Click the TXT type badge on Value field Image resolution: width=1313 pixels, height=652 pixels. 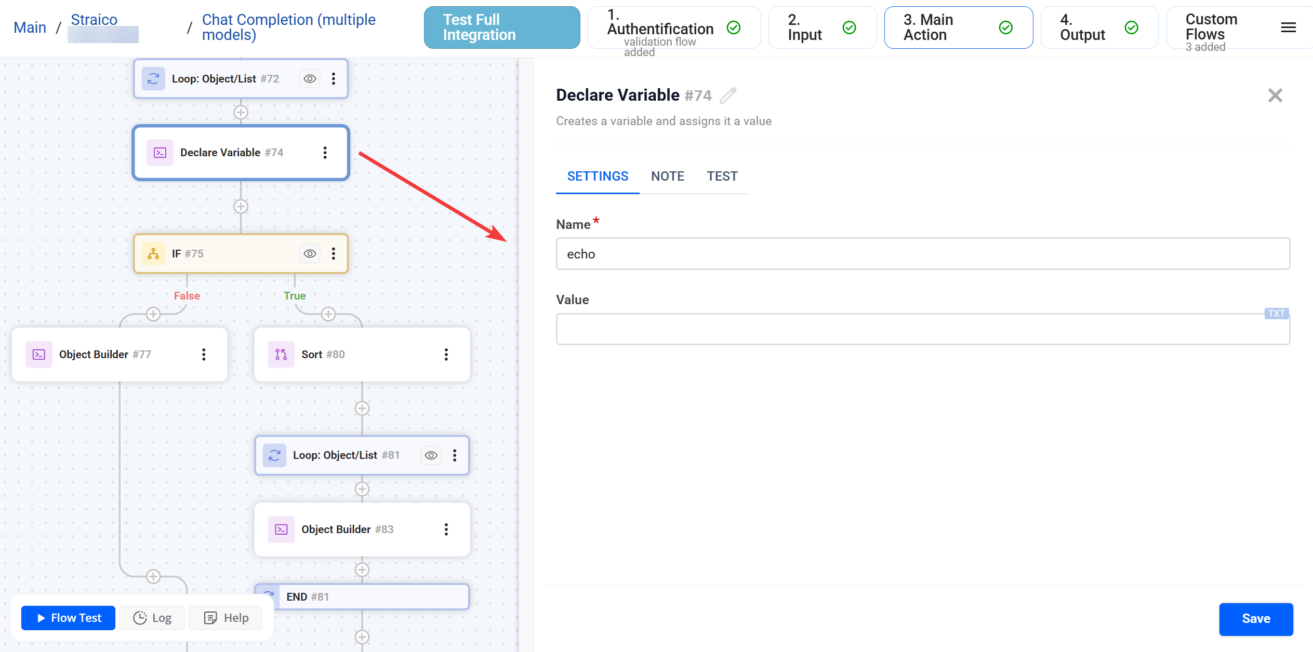[1276, 314]
